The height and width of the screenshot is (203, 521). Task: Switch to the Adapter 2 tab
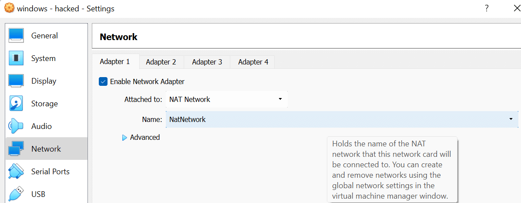click(x=161, y=62)
